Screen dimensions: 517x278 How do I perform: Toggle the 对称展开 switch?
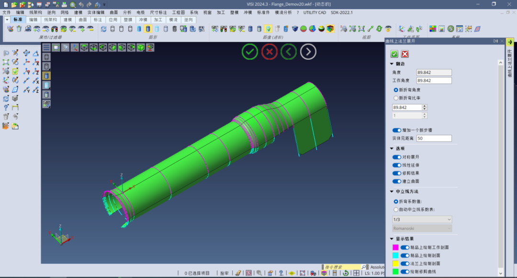(x=397, y=157)
